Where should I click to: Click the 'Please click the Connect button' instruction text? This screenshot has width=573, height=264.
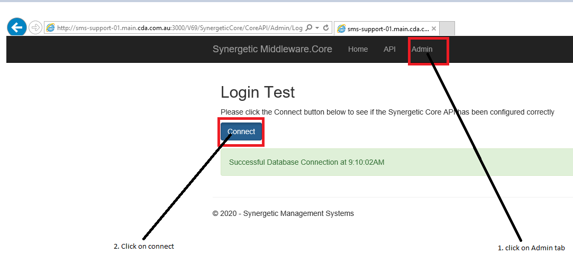coord(387,112)
